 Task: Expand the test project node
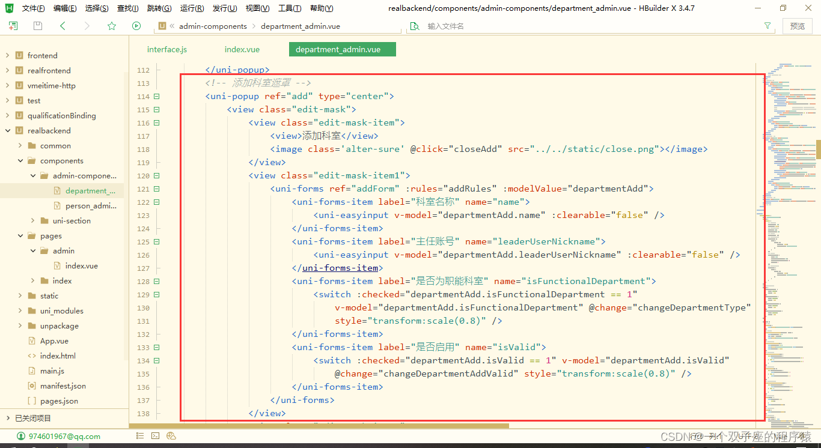pyautogui.click(x=7, y=100)
